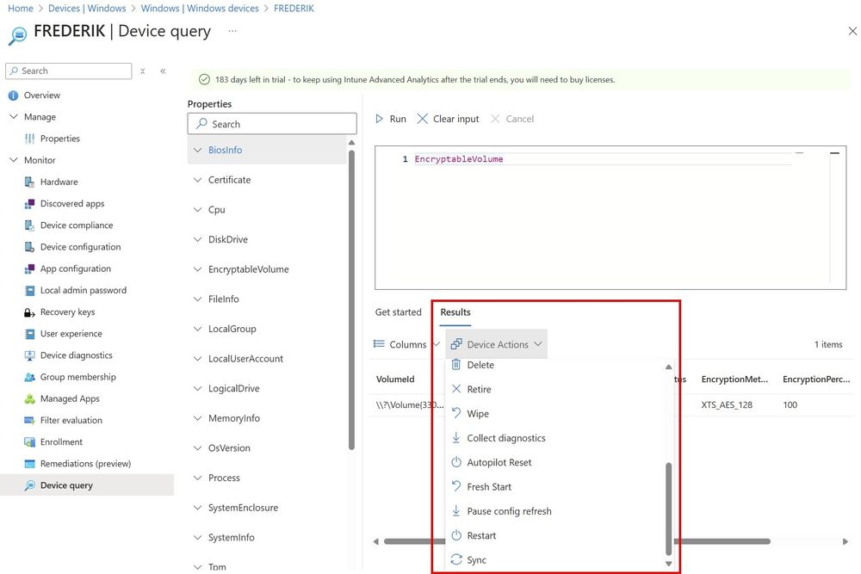This screenshot has height=574, width=861.
Task: Expand the Certificate property
Action: (x=198, y=180)
